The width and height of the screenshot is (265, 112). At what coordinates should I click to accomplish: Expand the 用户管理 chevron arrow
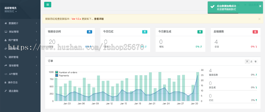tap(36, 40)
